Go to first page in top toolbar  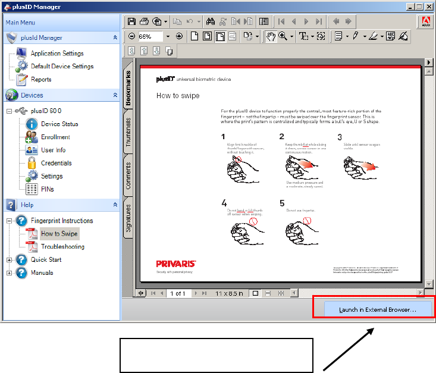click(x=281, y=21)
